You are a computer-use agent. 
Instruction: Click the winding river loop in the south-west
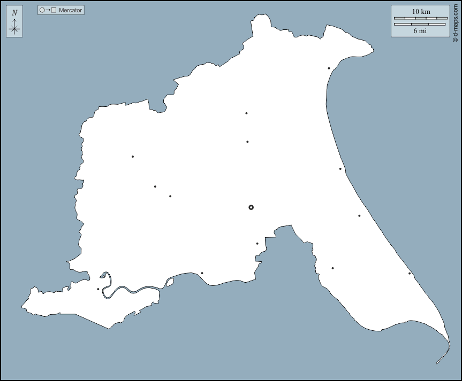pyautogui.click(x=107, y=283)
